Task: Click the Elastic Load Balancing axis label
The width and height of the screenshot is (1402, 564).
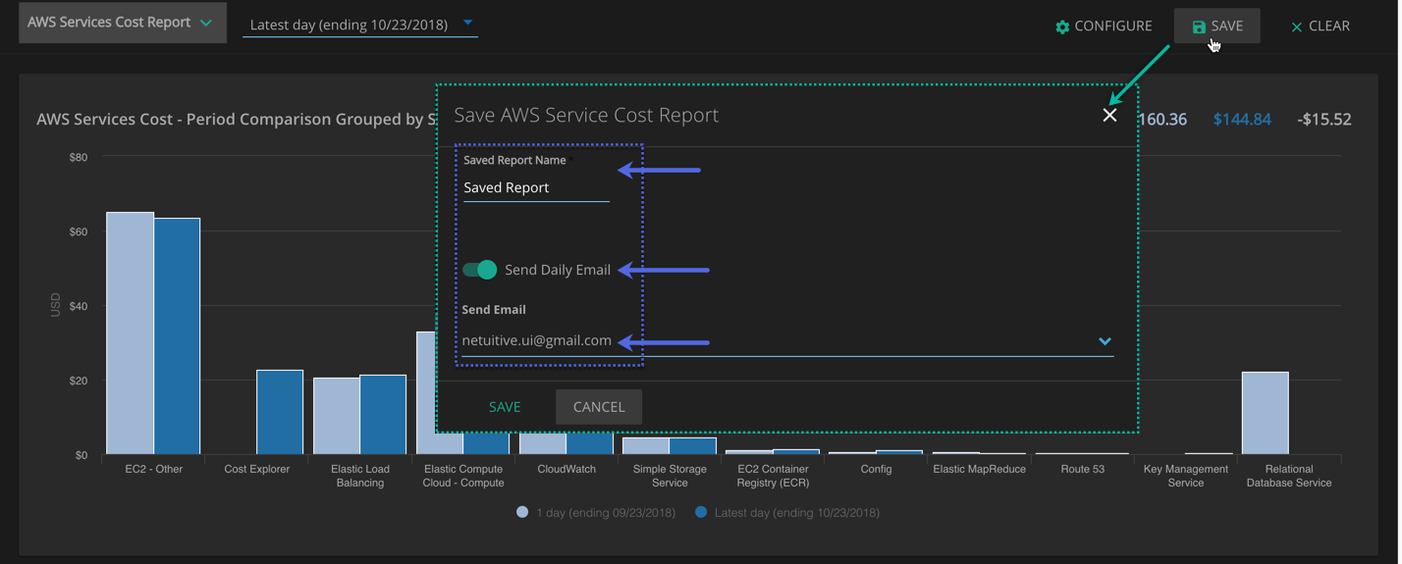Action: pos(360,476)
